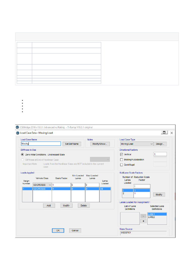This screenshot has height=259, width=194.
Task: Click the Notes Modify/Show button
Action: pyautogui.click(x=100, y=144)
